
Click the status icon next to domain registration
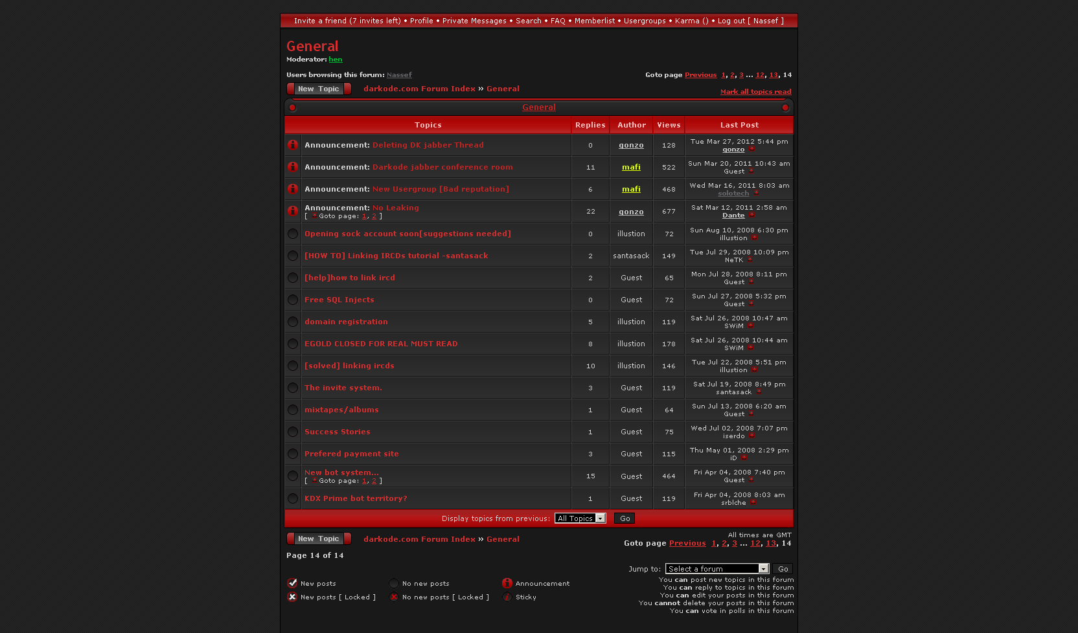pyautogui.click(x=293, y=322)
